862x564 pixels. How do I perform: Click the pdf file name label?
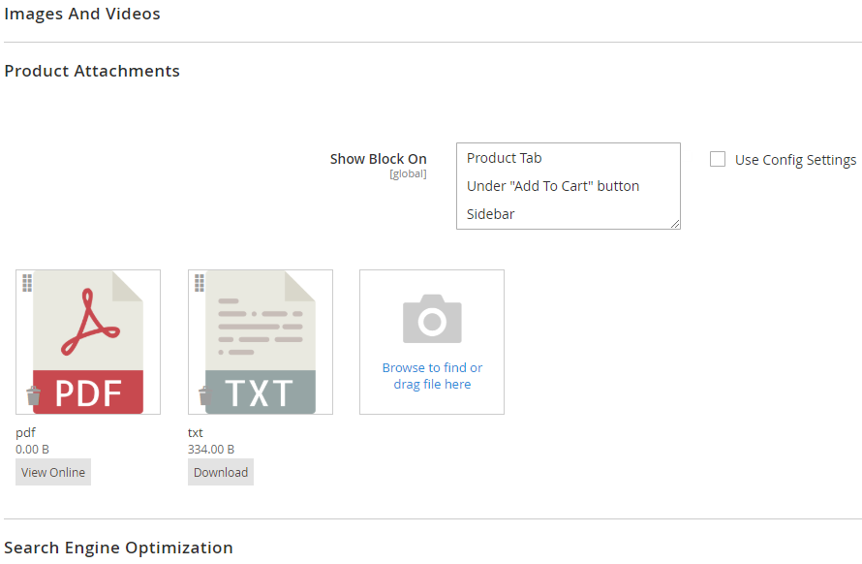(25, 433)
